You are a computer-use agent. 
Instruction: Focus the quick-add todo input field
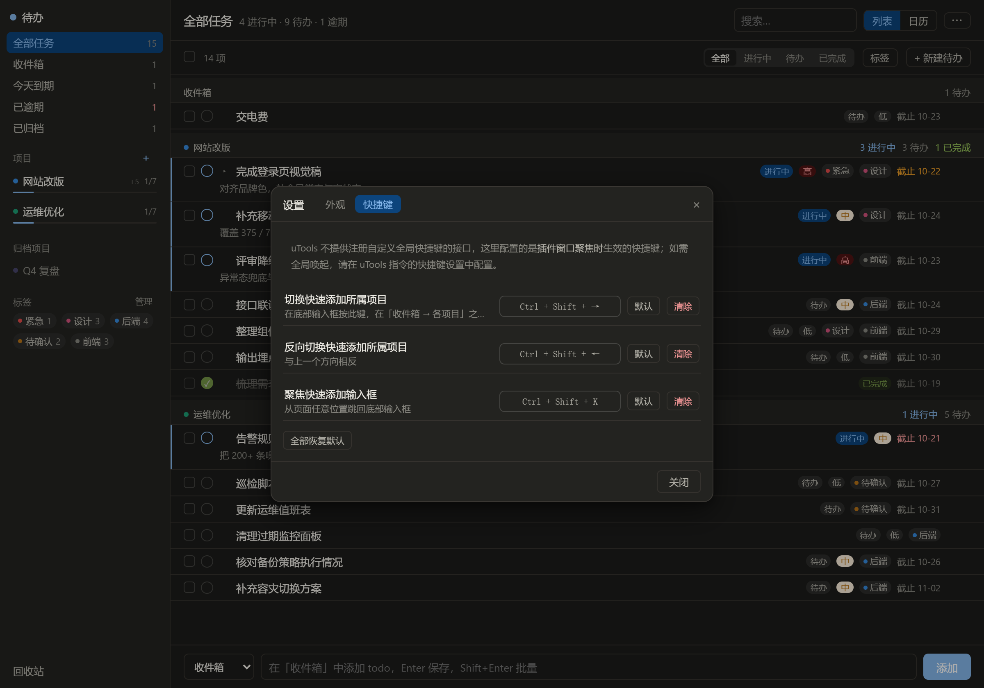click(588, 667)
